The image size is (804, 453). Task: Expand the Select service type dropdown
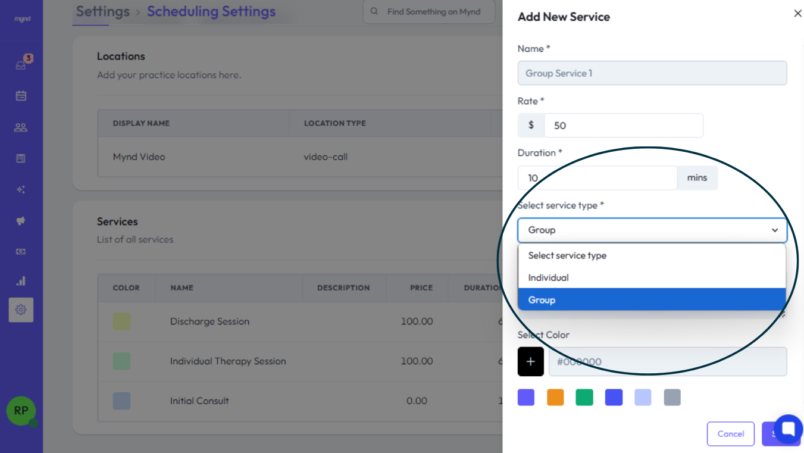(652, 230)
